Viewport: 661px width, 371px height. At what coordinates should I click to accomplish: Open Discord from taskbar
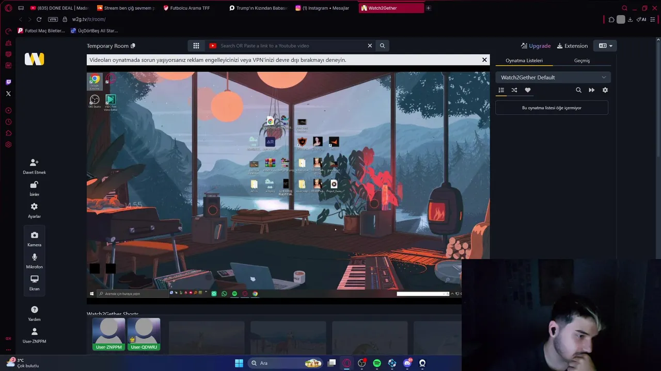(x=407, y=363)
